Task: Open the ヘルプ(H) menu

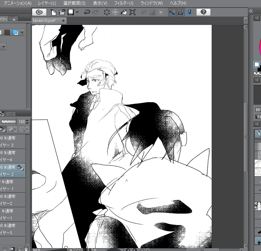Action: tap(178, 3)
